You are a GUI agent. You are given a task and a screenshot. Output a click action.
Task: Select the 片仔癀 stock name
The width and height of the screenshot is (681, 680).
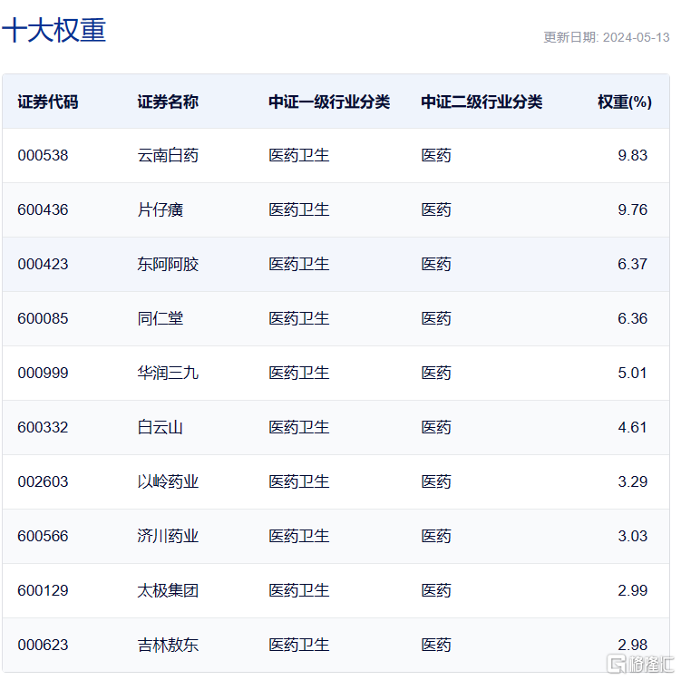pyautogui.click(x=161, y=209)
